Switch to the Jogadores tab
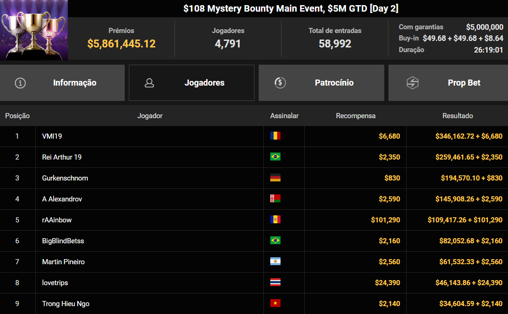The height and width of the screenshot is (314, 508). [x=192, y=83]
